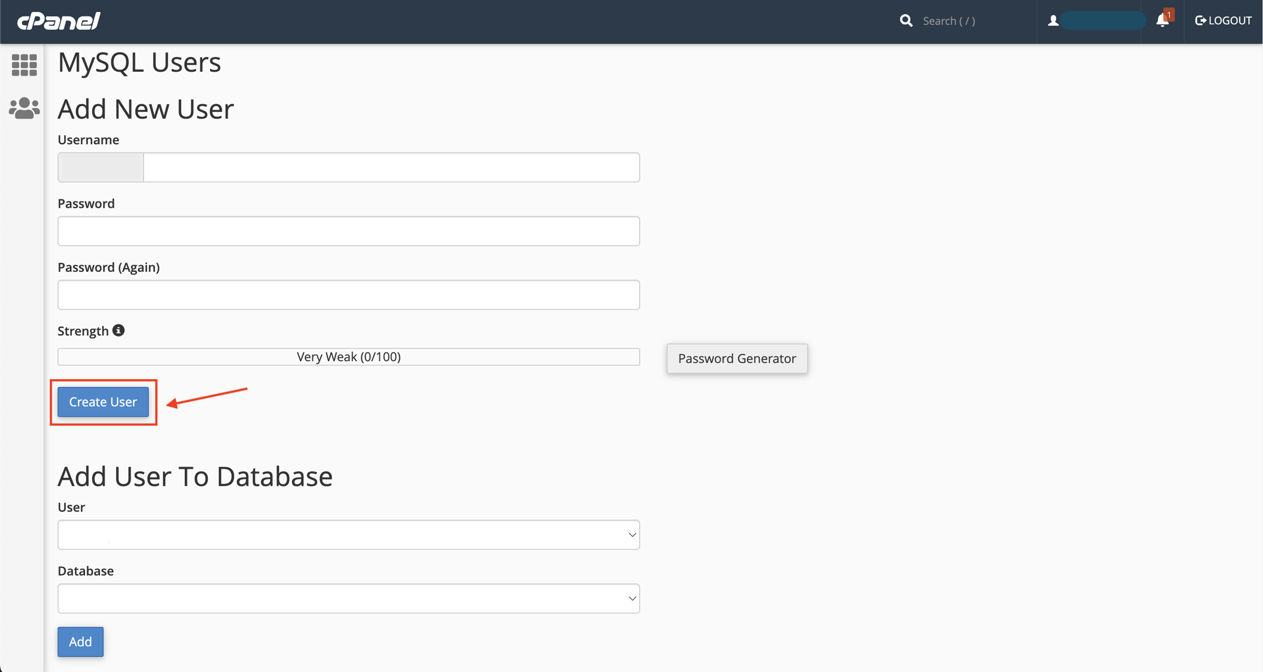Click the User dropdown chevron arrow
Viewport: 1263px width, 672px height.
coord(632,534)
